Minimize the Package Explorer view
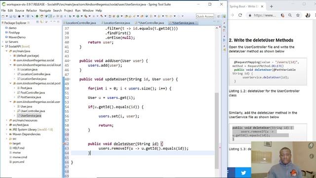Image resolution: width=316 pixels, height=178 pixels. coord(54,22)
